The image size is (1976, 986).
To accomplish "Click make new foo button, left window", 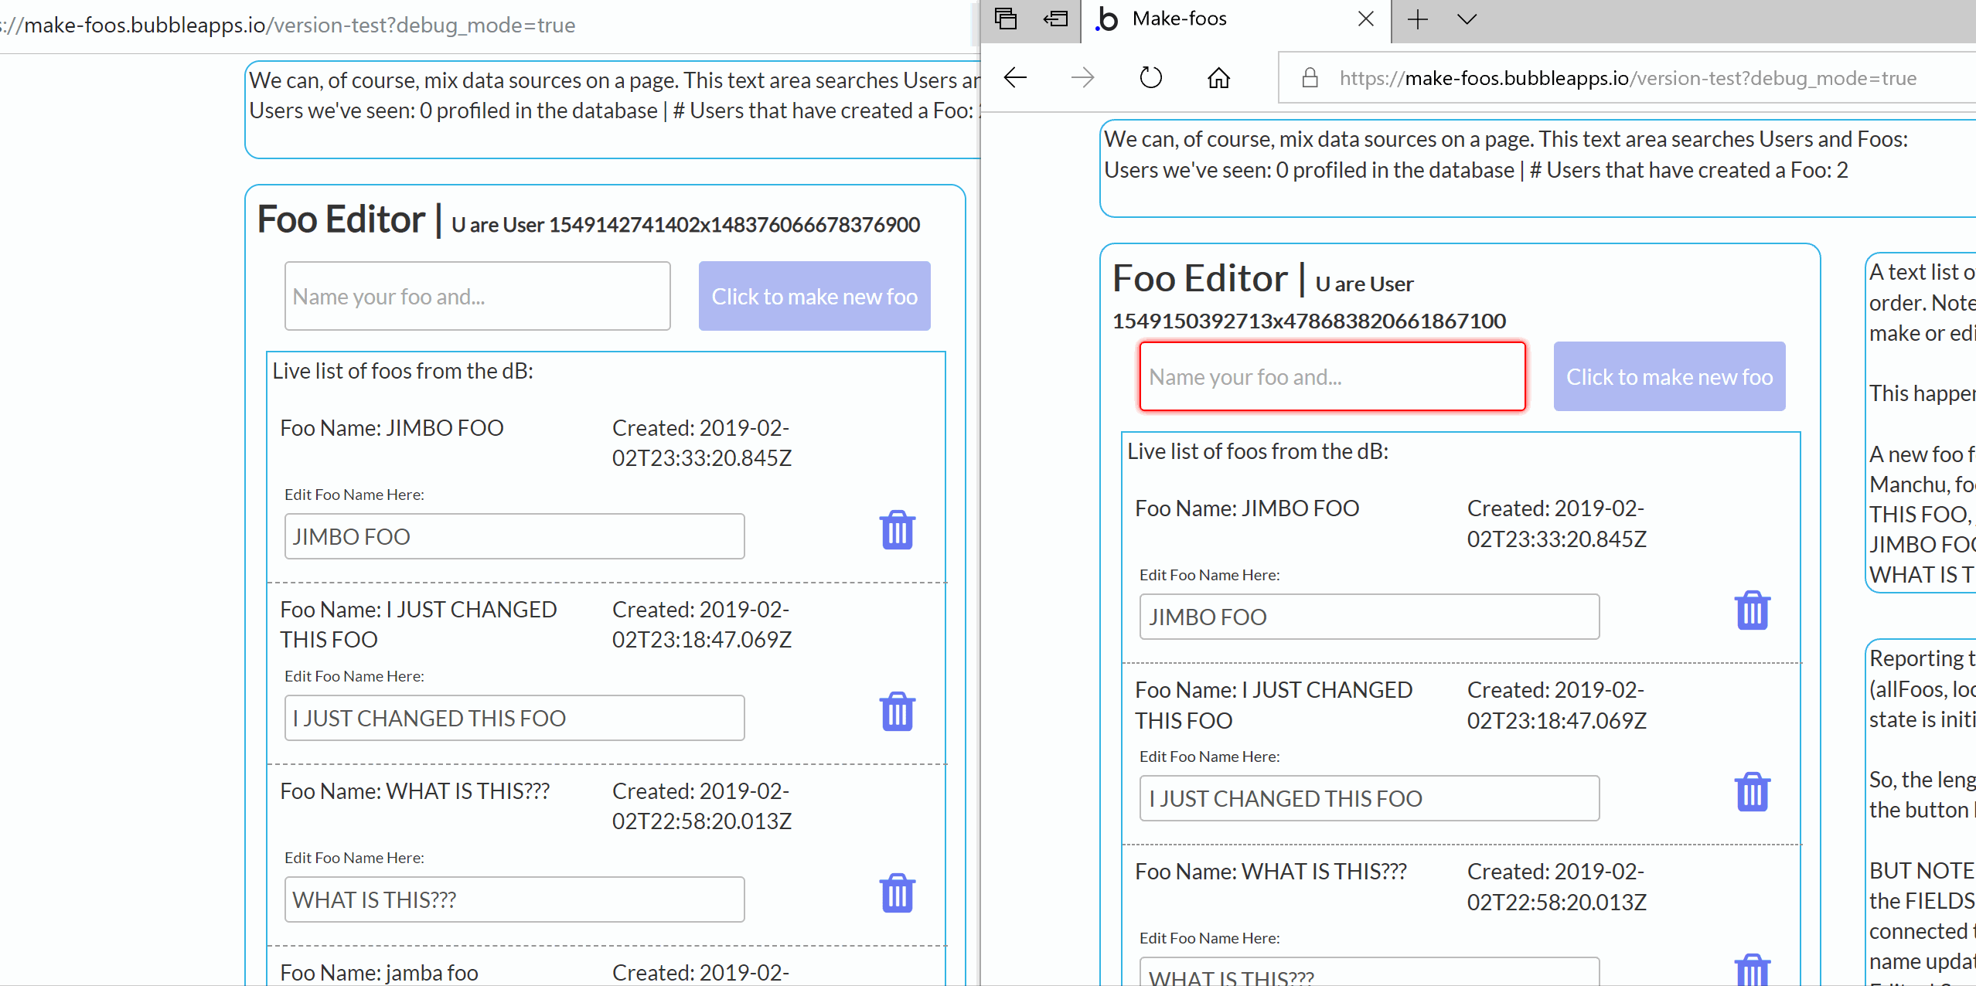I will click(814, 296).
